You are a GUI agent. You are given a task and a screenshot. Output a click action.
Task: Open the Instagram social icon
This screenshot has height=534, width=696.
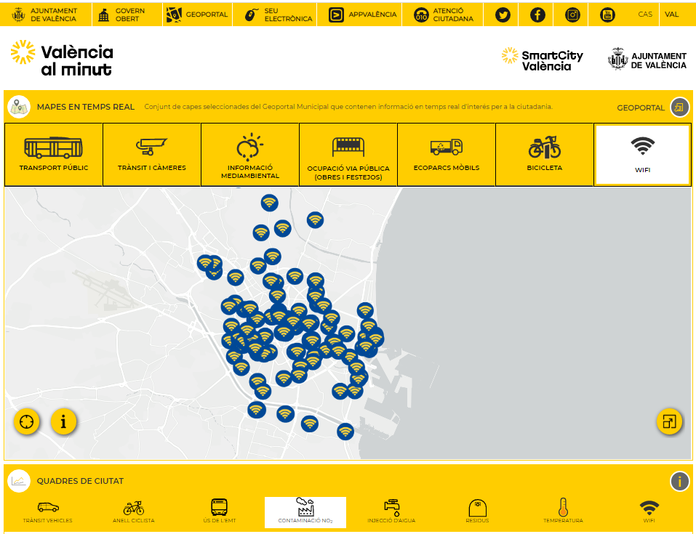tap(573, 15)
